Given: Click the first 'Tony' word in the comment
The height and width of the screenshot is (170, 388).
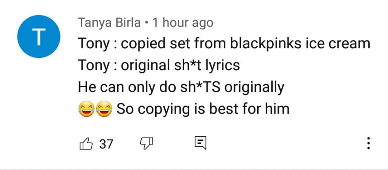Looking at the screenshot, I should [x=94, y=44].
